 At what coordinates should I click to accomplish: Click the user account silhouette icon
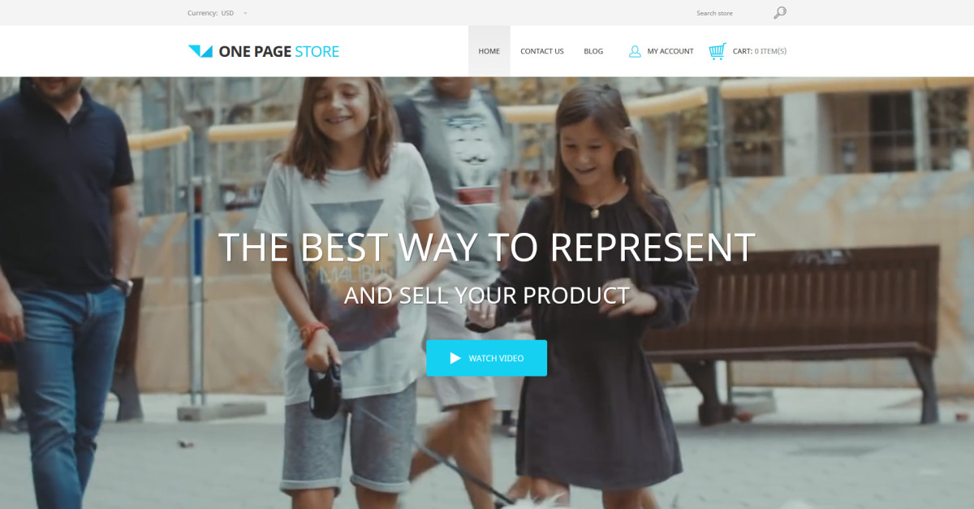[x=635, y=51]
